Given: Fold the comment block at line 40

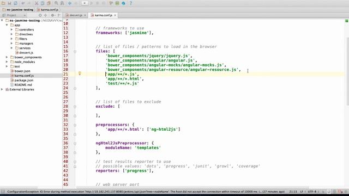Looking at the screenshot, I should click(x=75, y=162).
